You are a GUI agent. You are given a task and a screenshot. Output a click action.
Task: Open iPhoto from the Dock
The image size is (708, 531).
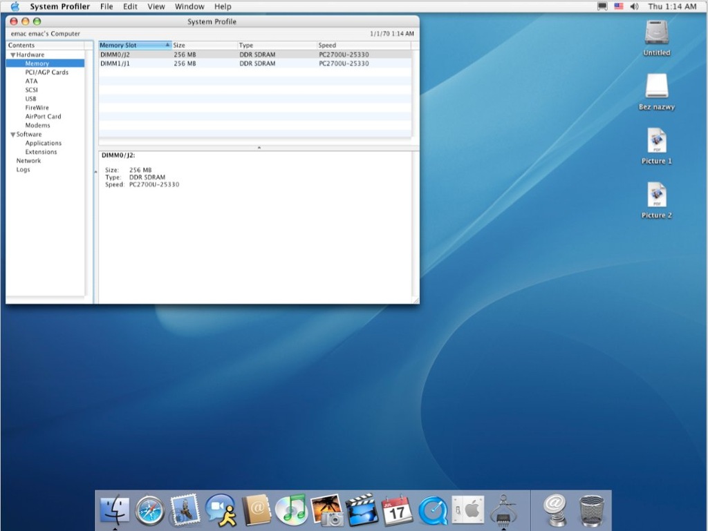[x=327, y=510]
